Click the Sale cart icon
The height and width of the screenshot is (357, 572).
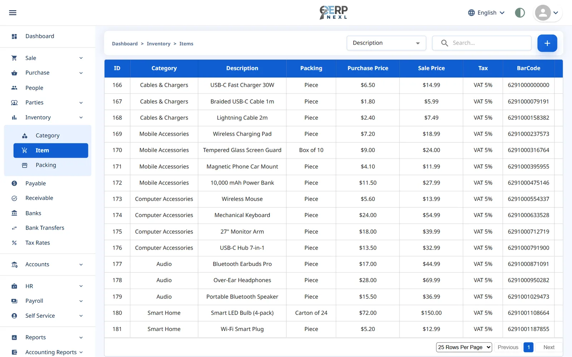[14, 58]
